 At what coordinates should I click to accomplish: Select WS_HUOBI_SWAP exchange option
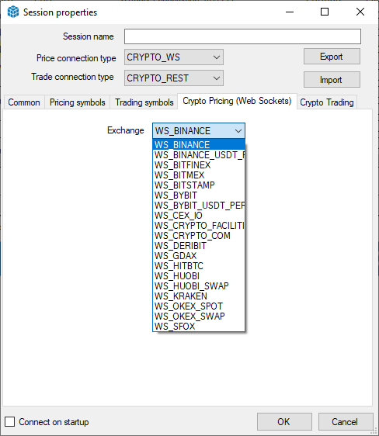pyautogui.click(x=199, y=286)
